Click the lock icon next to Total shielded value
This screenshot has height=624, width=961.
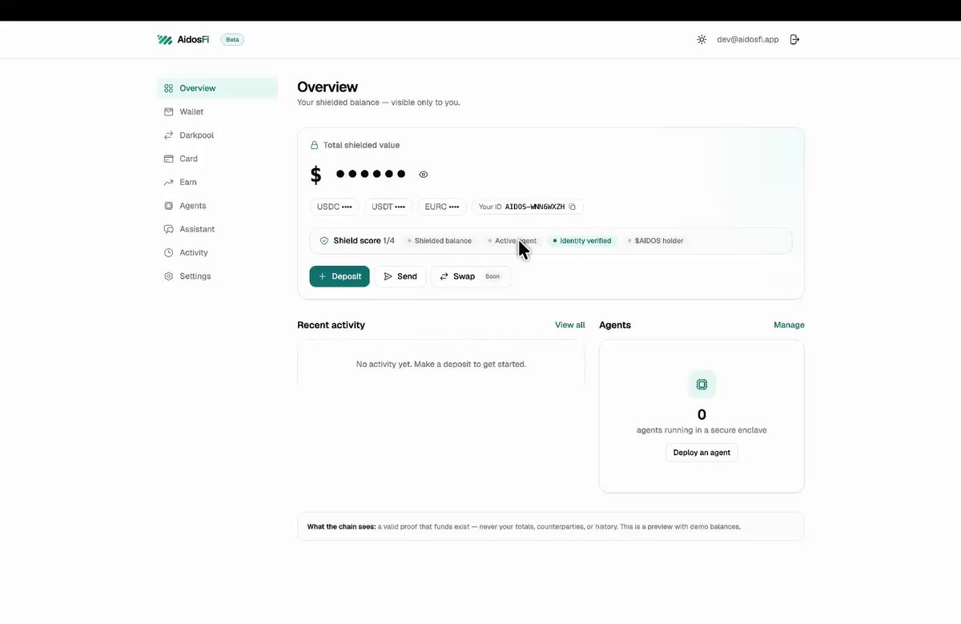[314, 145]
